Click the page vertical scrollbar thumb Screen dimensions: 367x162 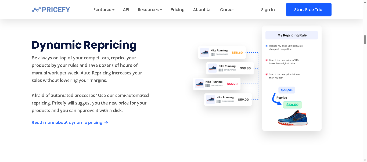tap(365, 40)
